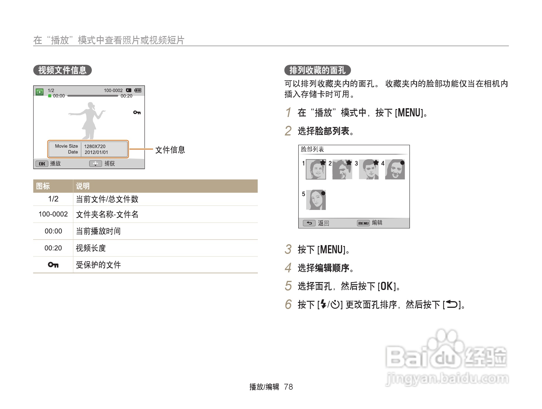Screen dimensions: 542x409
Task: Click the Movie Size value 1280X720
Action: click(95, 146)
